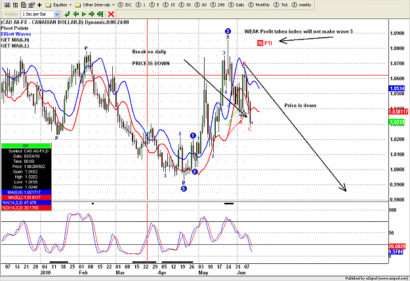The width and height of the screenshot is (410, 281).
Task: Select the 60 minute interval button
Action: (201, 5)
